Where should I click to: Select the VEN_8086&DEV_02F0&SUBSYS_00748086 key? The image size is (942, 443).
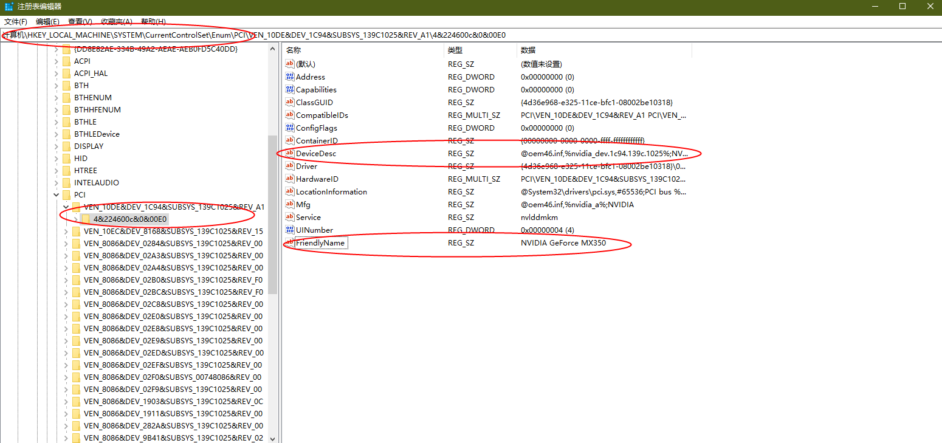tap(173, 377)
